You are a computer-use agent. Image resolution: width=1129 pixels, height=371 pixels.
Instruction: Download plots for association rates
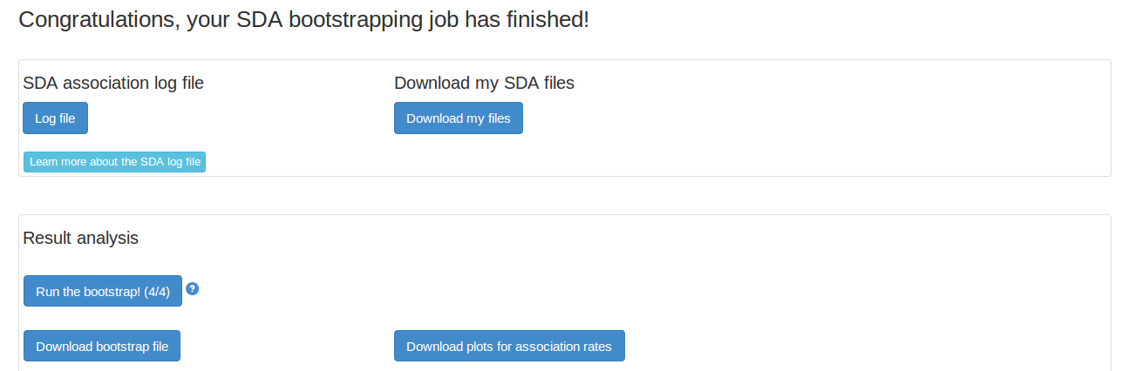point(509,346)
